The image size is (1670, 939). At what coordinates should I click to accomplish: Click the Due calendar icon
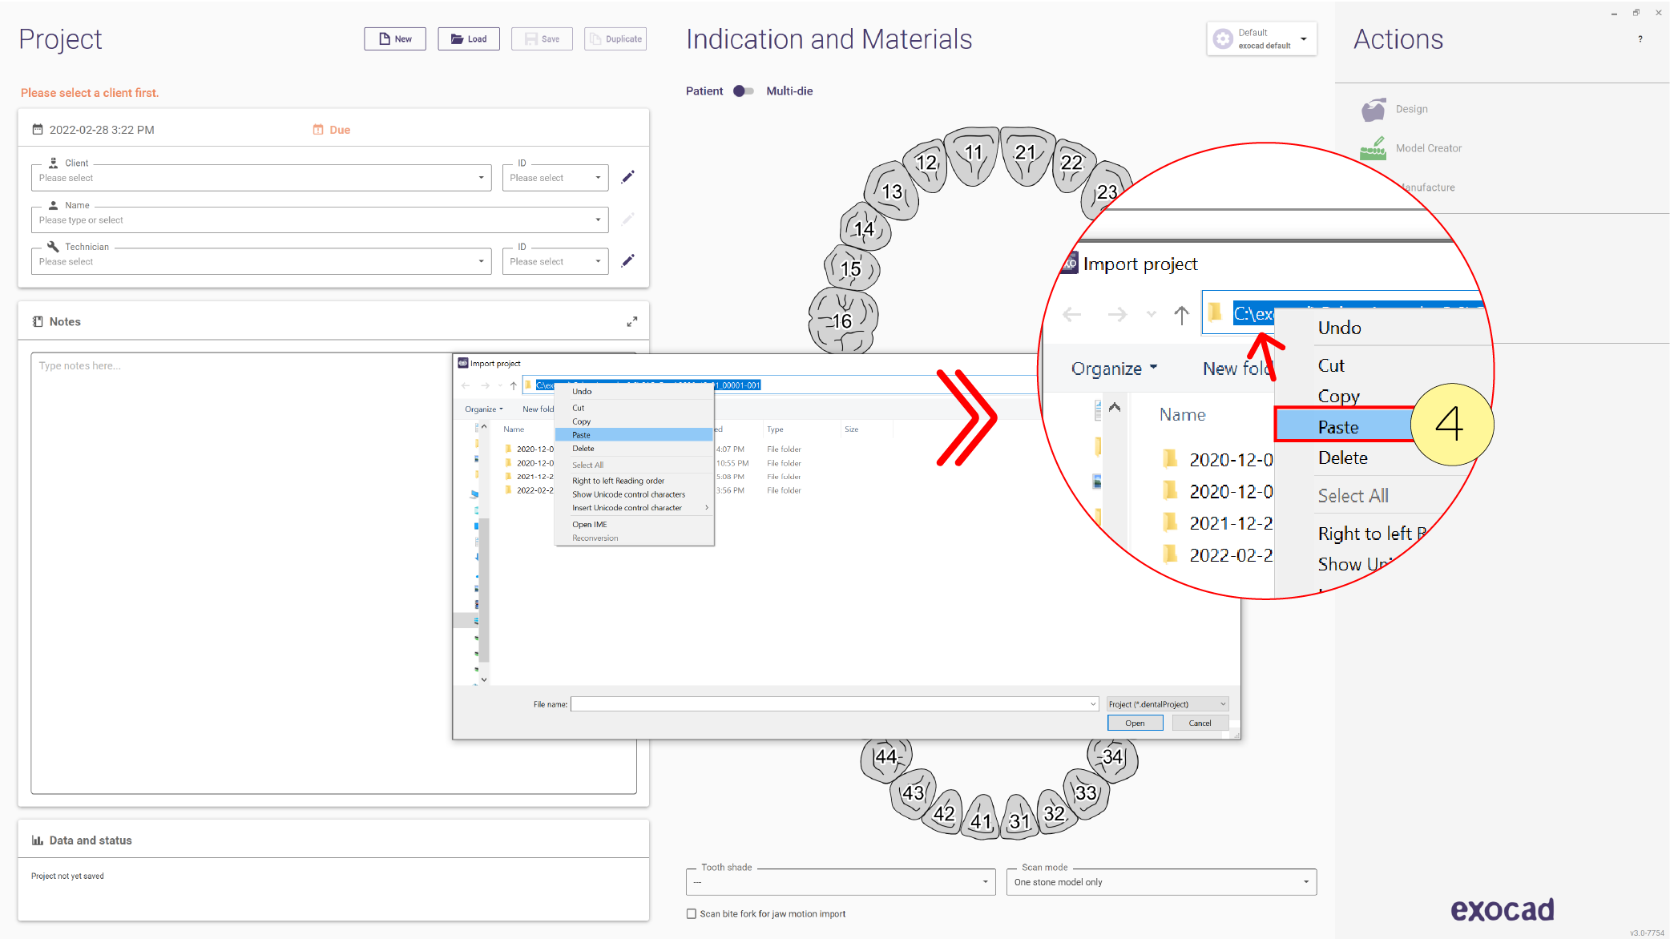[318, 130]
